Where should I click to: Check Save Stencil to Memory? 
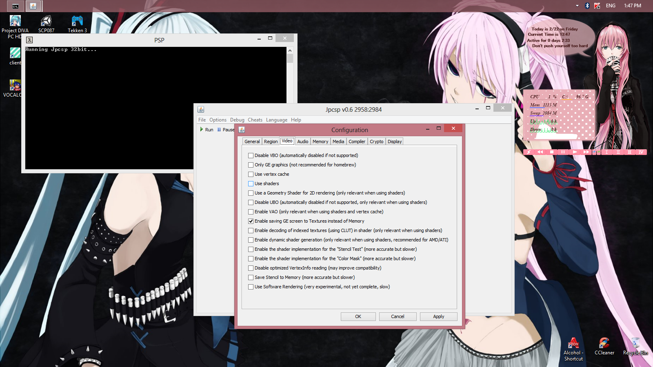tap(251, 277)
